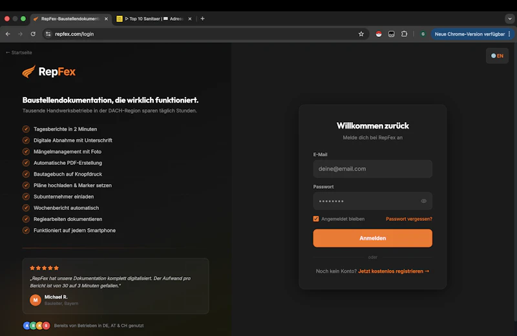Switch language with the EN toggle

coord(497,56)
